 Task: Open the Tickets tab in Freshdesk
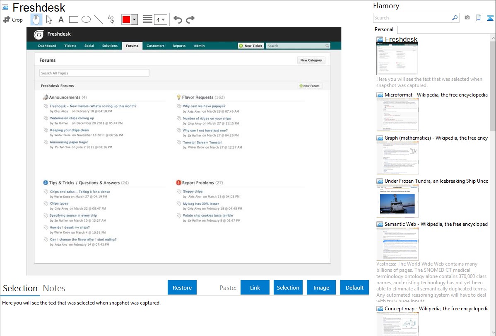pyautogui.click(x=70, y=46)
